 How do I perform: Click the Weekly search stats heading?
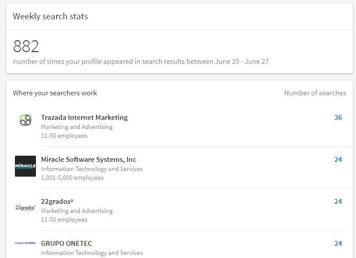coord(50,17)
